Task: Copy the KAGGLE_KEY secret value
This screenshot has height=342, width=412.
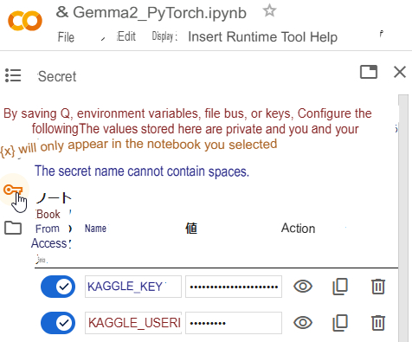Action: 340,287
